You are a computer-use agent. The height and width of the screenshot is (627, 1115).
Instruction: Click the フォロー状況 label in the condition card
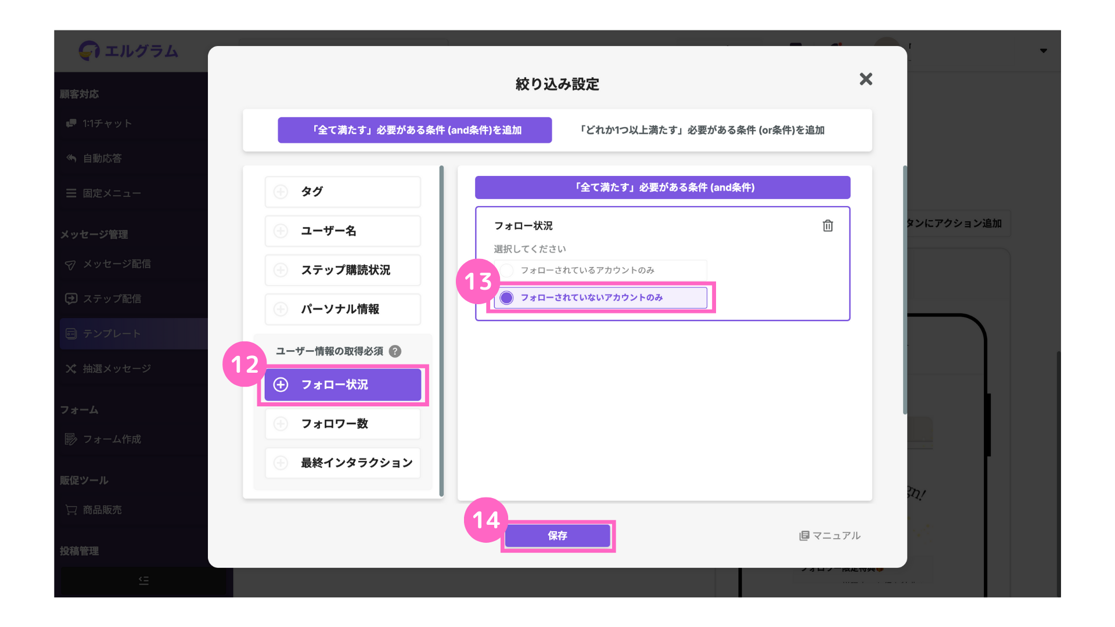(x=523, y=226)
